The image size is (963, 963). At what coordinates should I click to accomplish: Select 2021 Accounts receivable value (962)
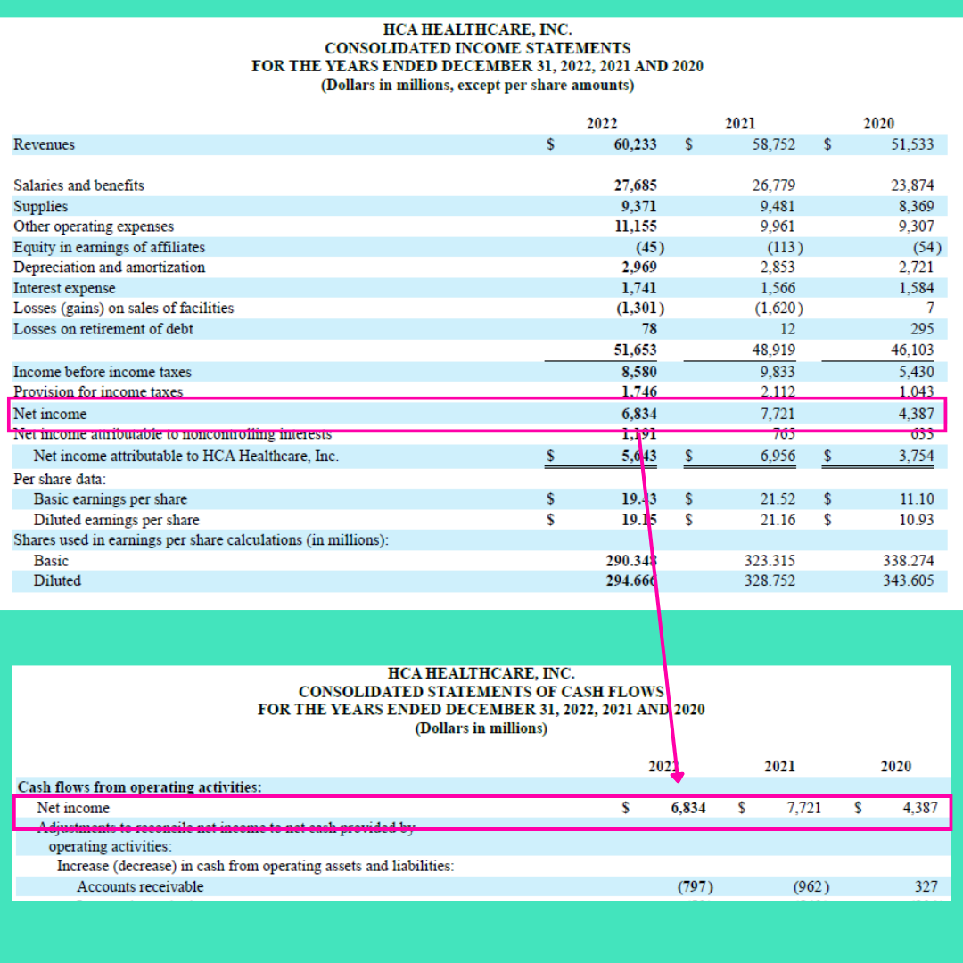812,887
